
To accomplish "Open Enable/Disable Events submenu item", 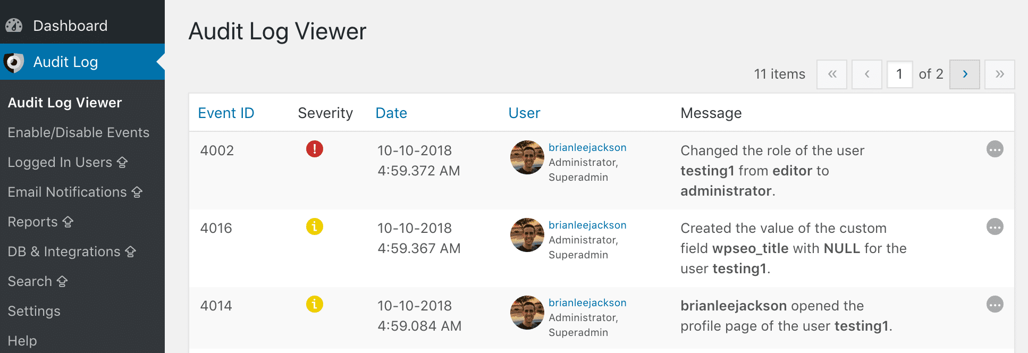I will tap(79, 132).
